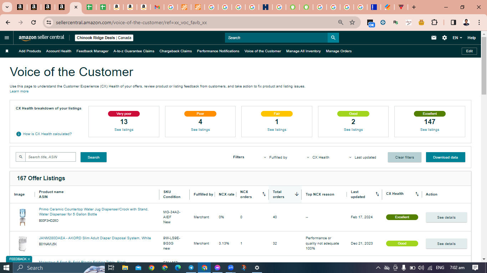Reload the page with the refresh icon
Image resolution: width=487 pixels, height=273 pixels.
pyautogui.click(x=34, y=22)
